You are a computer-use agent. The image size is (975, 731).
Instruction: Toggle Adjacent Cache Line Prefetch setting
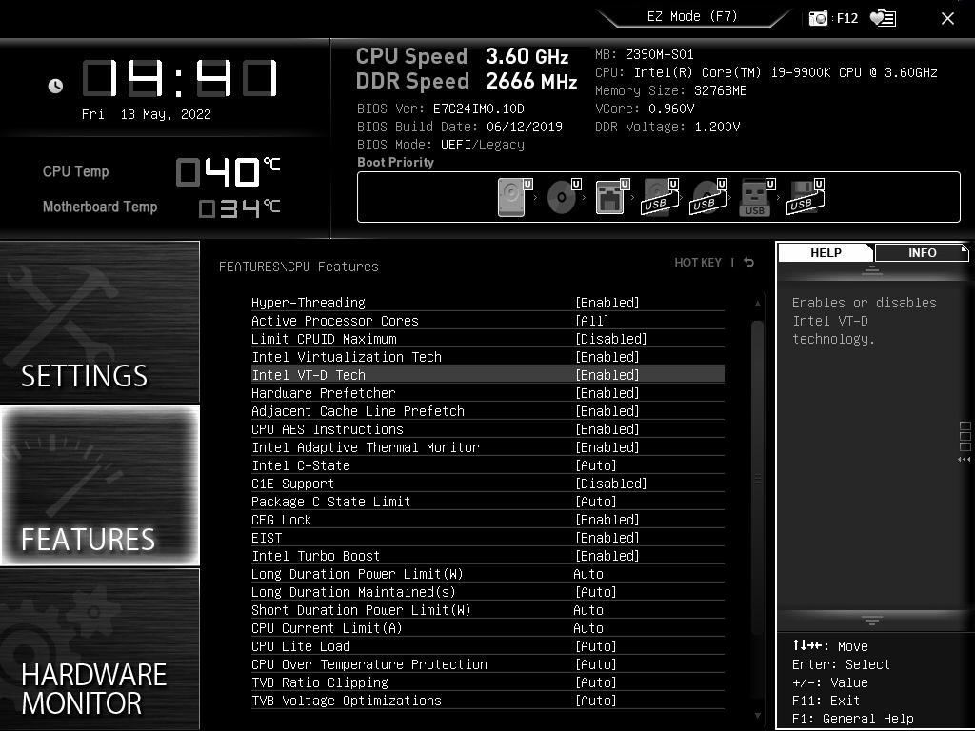(487, 411)
